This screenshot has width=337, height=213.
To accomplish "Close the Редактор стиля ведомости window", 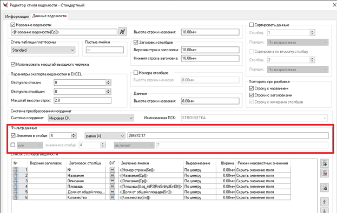I will coord(334,5).
